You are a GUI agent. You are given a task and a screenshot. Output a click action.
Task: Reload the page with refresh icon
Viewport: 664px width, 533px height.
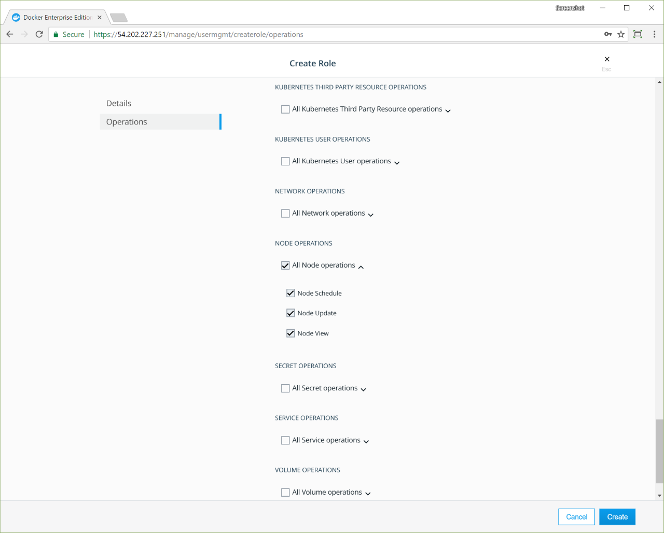pos(39,34)
